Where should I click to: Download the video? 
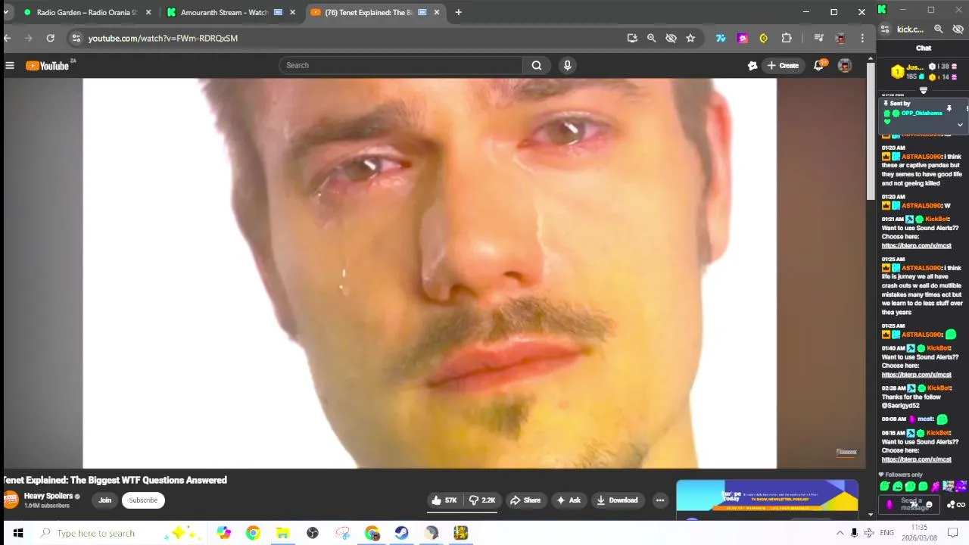pyautogui.click(x=617, y=500)
